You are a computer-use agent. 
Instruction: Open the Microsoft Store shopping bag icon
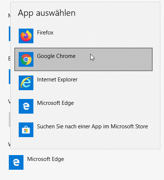[26, 130]
